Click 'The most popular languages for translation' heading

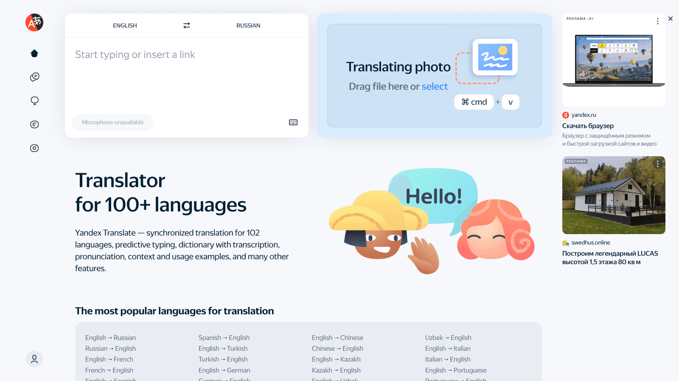174,311
